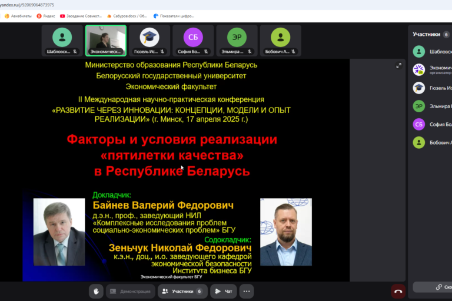This screenshot has width=452, height=301.
Task: Select Шабловск participant video tile
Action: point(62,40)
